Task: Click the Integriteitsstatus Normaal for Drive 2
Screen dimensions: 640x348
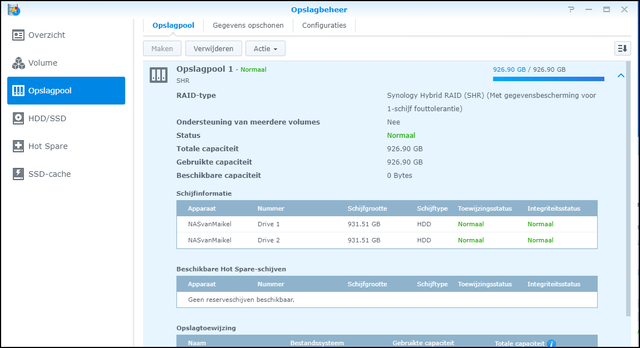Action: click(540, 240)
